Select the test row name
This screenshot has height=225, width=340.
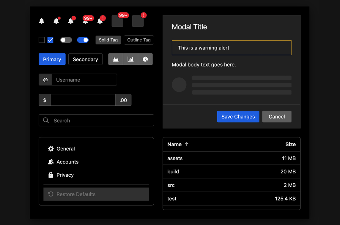[172, 199]
